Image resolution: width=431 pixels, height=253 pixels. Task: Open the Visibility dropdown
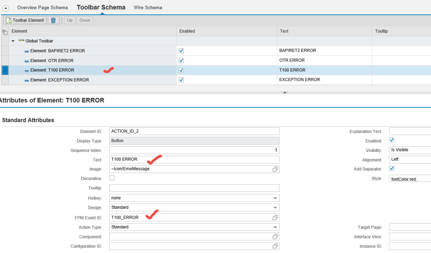point(410,150)
